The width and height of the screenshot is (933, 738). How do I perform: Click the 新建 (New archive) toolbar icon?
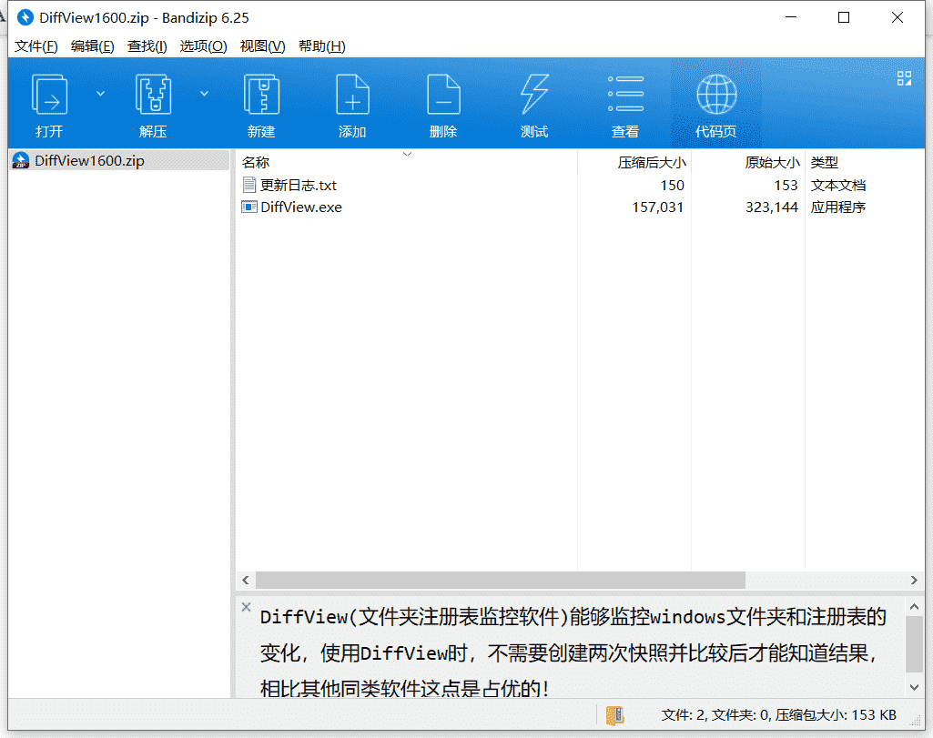[x=262, y=94]
